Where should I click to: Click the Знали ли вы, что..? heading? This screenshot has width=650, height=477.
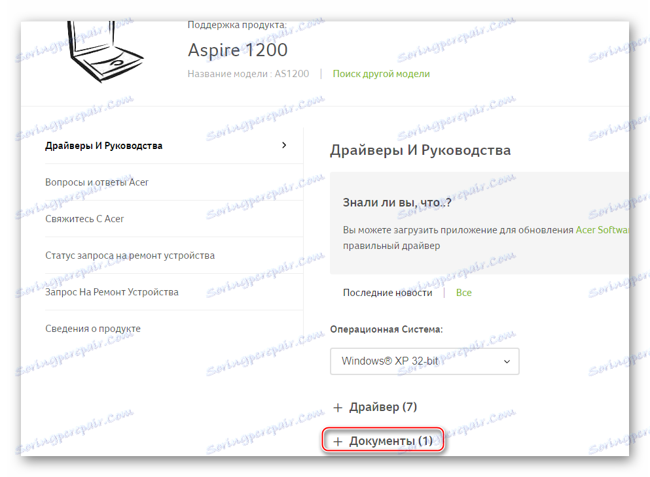pyautogui.click(x=397, y=203)
